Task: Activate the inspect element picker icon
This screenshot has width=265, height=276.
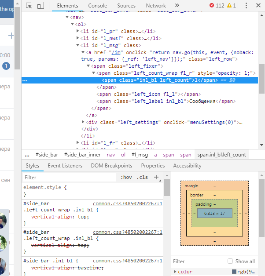Action: [29, 6]
